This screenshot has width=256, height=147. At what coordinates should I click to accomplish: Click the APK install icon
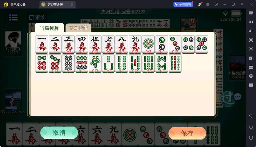tap(251, 67)
